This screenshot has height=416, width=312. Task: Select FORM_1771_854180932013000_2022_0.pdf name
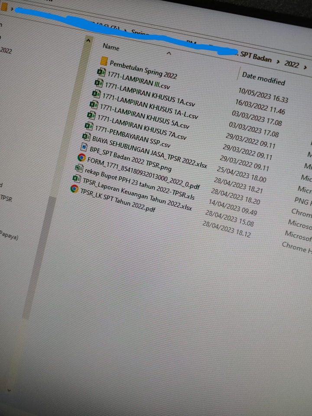[x=143, y=172]
